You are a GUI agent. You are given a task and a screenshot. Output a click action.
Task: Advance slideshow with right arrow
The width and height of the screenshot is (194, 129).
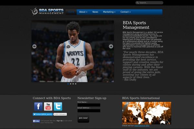click(x=111, y=46)
